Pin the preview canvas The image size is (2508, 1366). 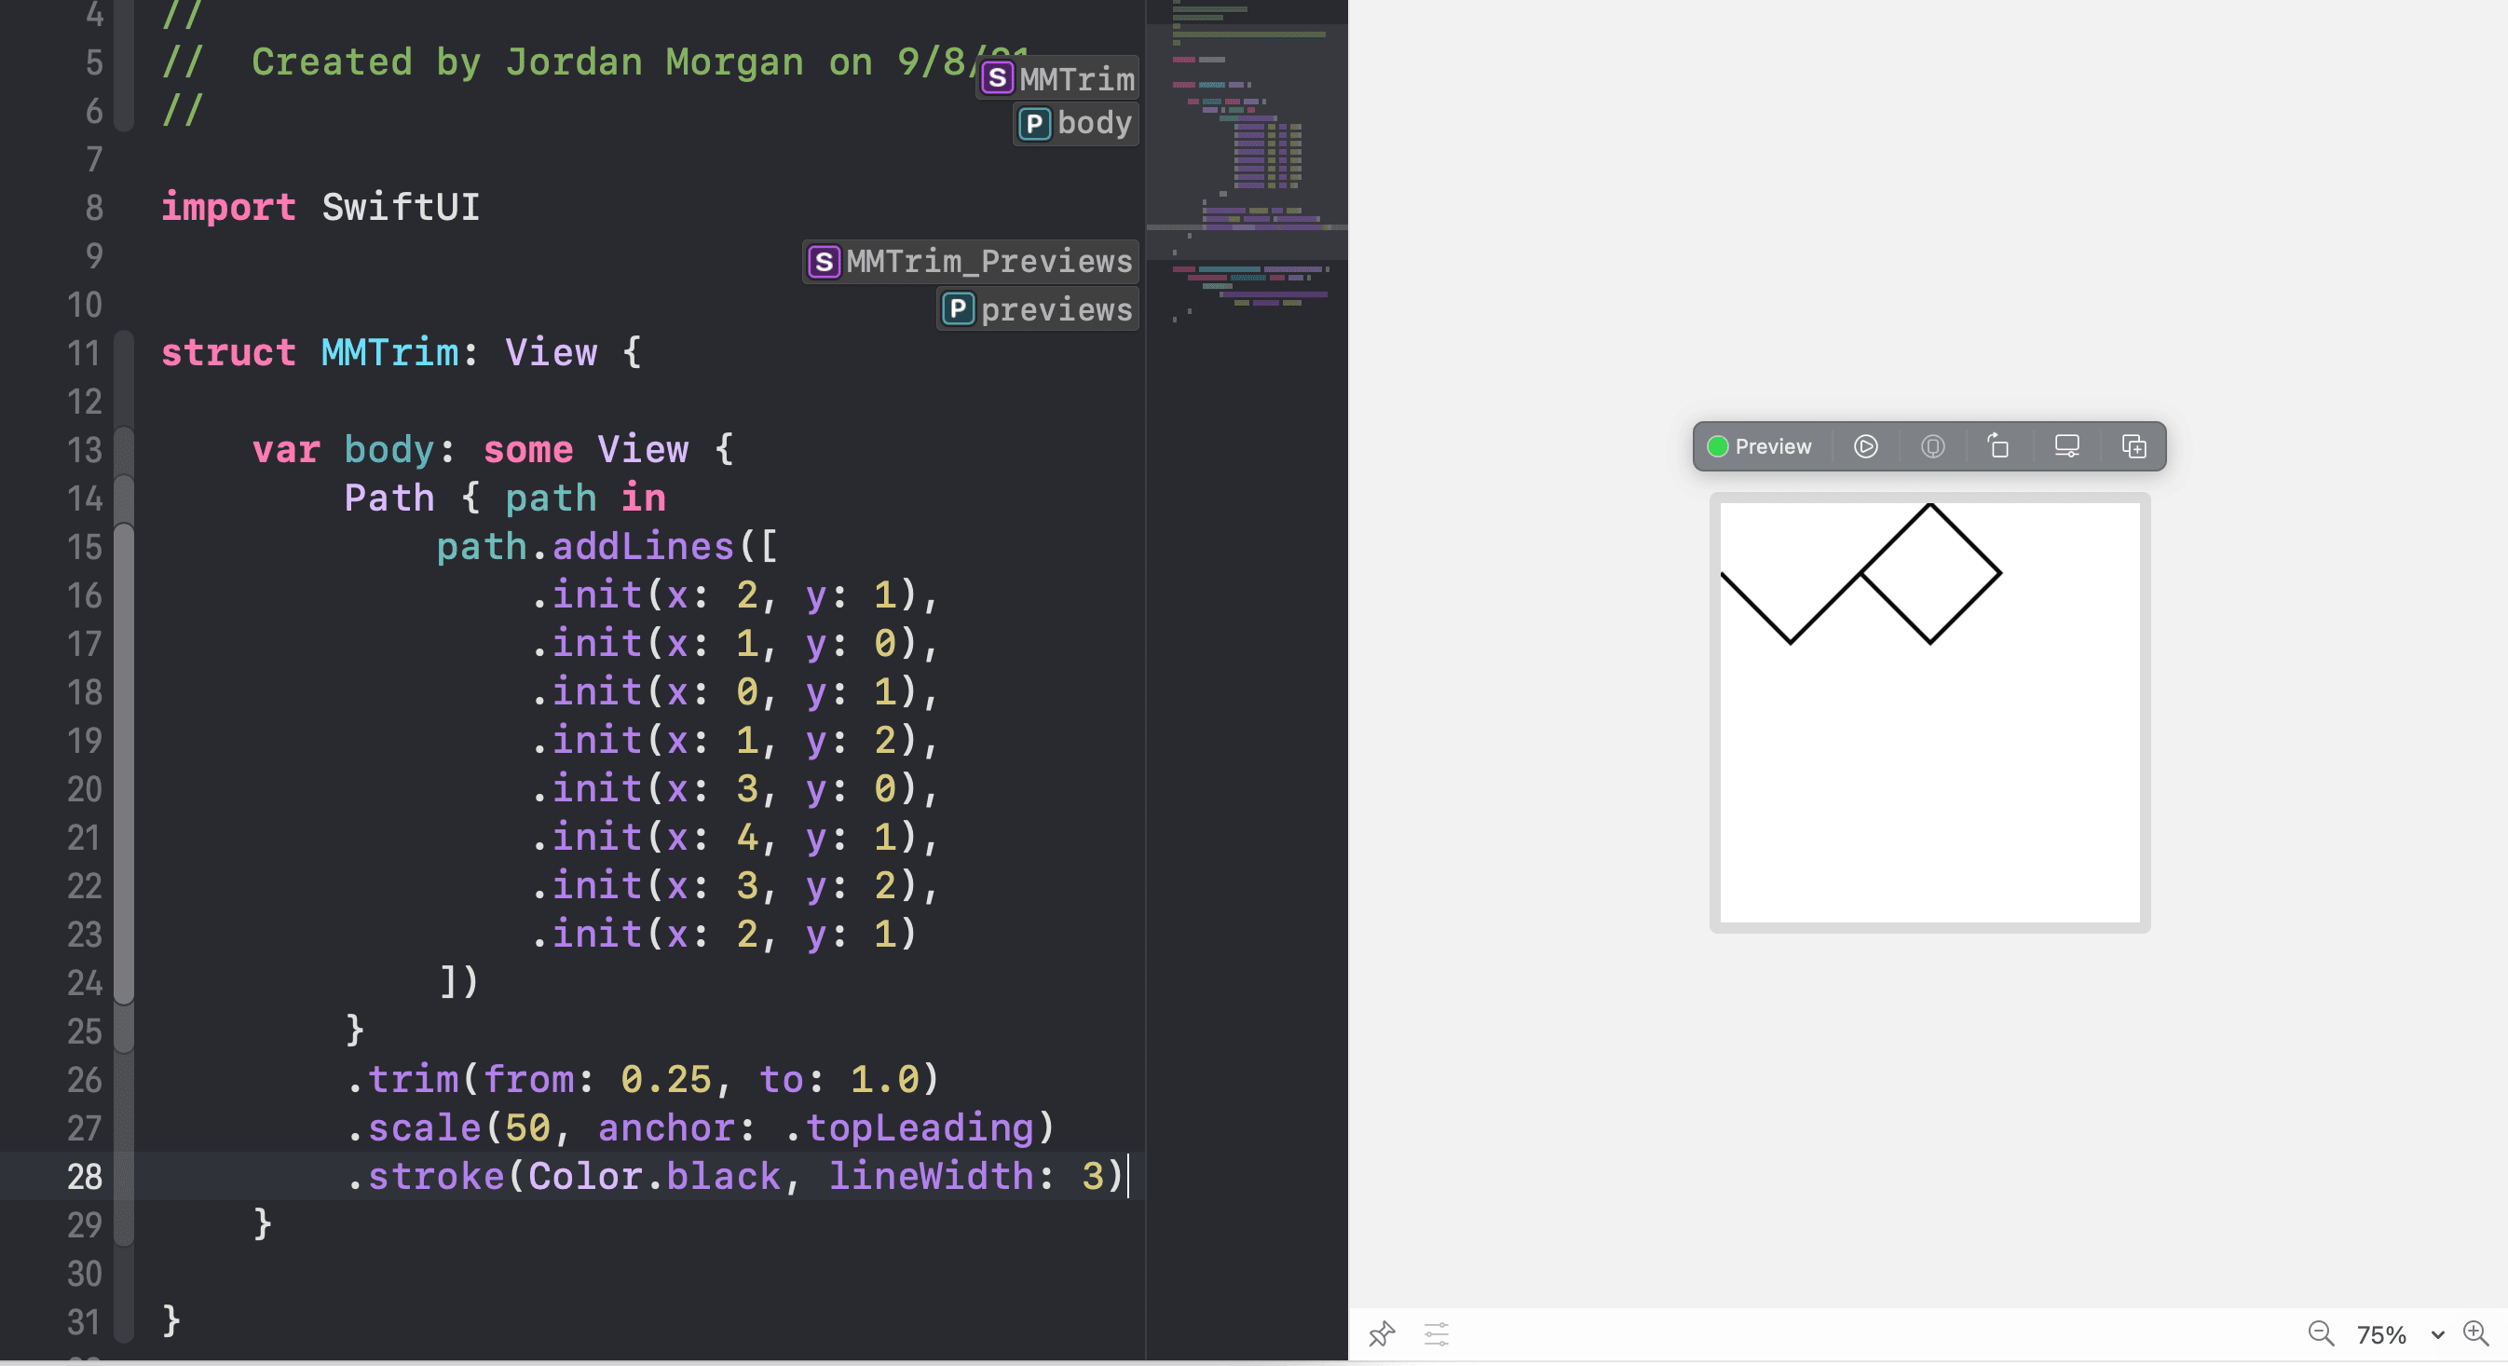(x=1382, y=1332)
